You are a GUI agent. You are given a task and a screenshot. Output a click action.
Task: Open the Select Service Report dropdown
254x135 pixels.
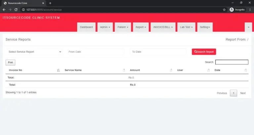point(34,52)
